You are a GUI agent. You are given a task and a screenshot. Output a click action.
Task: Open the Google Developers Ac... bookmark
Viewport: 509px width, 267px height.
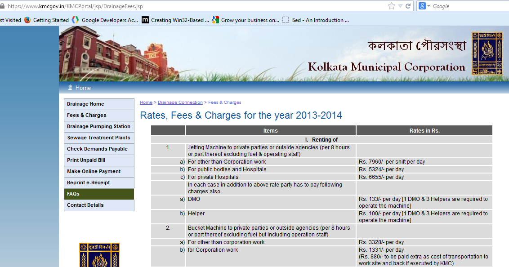[105, 20]
